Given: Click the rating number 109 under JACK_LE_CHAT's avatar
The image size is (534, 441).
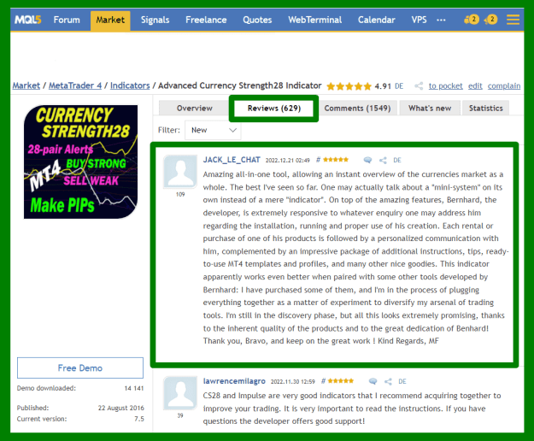Looking at the screenshot, I should [180, 195].
